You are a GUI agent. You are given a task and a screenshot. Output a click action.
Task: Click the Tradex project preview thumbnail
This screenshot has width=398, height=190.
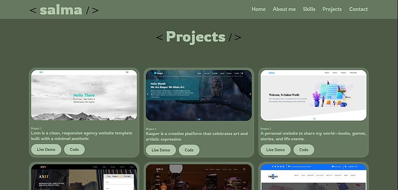[x=314, y=177]
